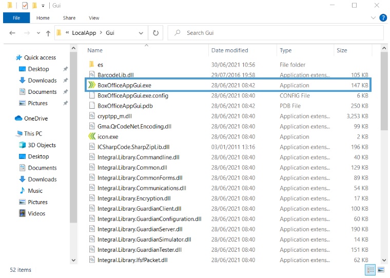The width and height of the screenshot is (390, 278).
Task: Open the File menu
Action: 16,18
